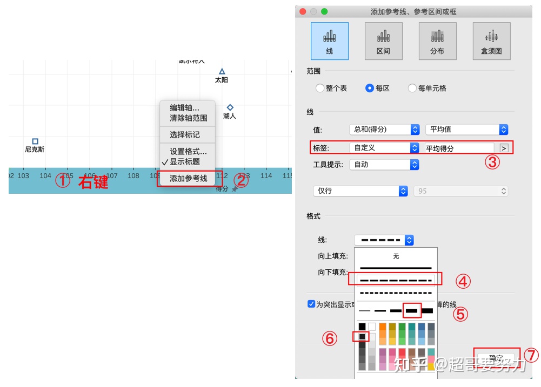
Task: Pick the solid line style
Action: (x=396, y=268)
